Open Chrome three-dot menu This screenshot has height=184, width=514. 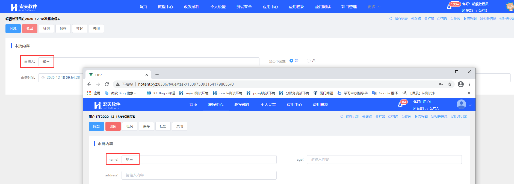(x=469, y=84)
